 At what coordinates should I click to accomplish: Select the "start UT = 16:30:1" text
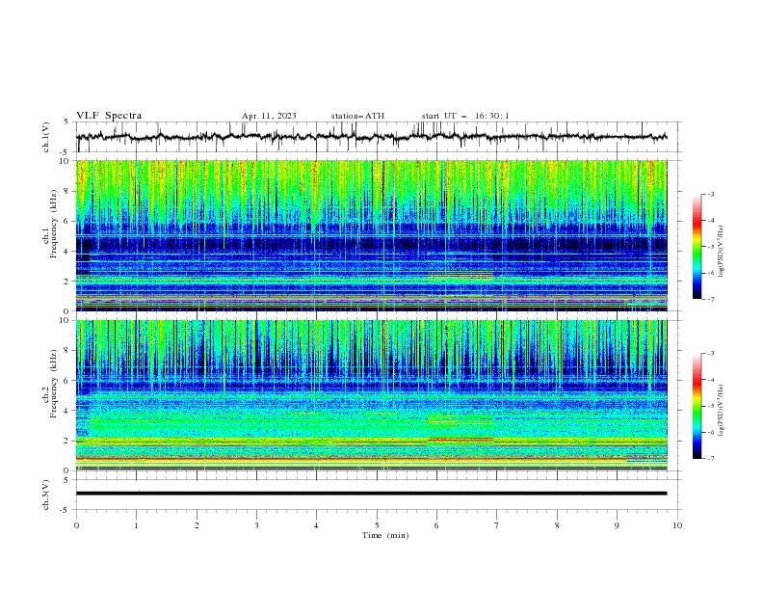465,116
